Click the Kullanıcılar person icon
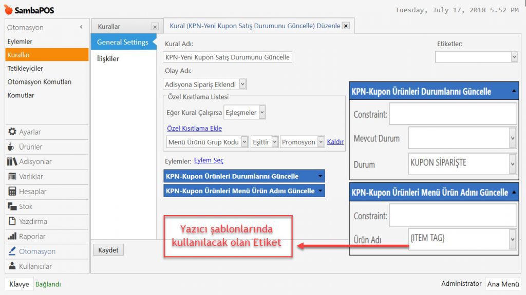This screenshot has height=295, width=526. (12, 266)
